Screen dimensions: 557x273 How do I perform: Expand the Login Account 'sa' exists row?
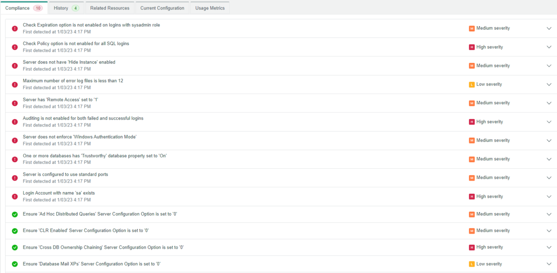(549, 196)
